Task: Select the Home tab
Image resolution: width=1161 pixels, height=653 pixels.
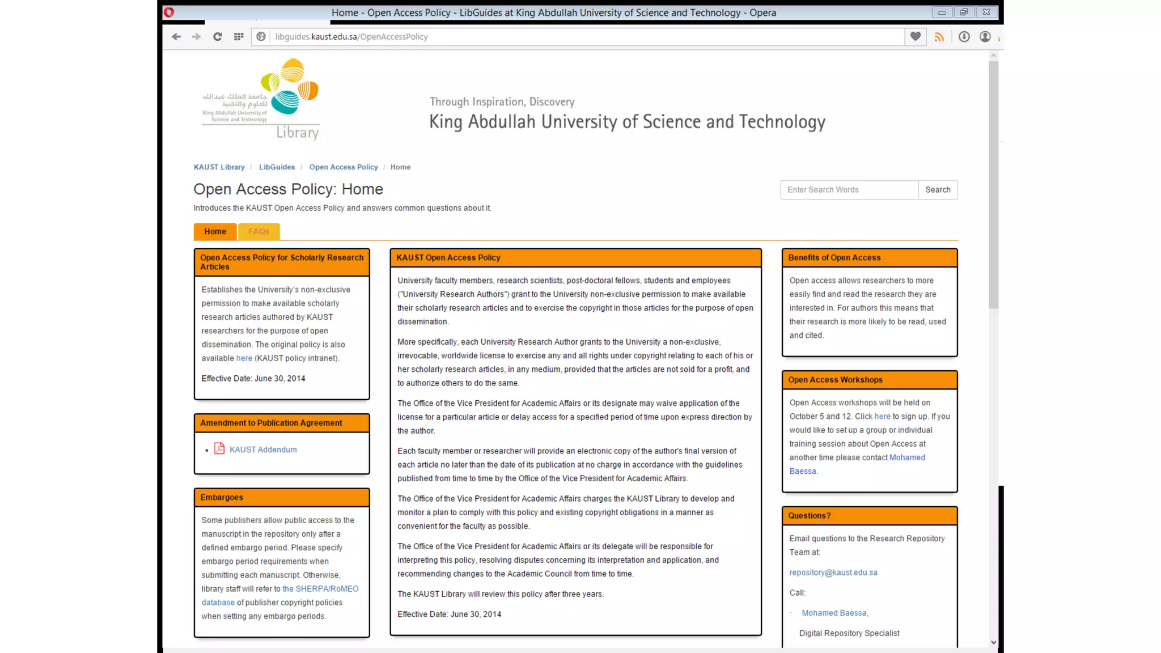Action: point(215,231)
